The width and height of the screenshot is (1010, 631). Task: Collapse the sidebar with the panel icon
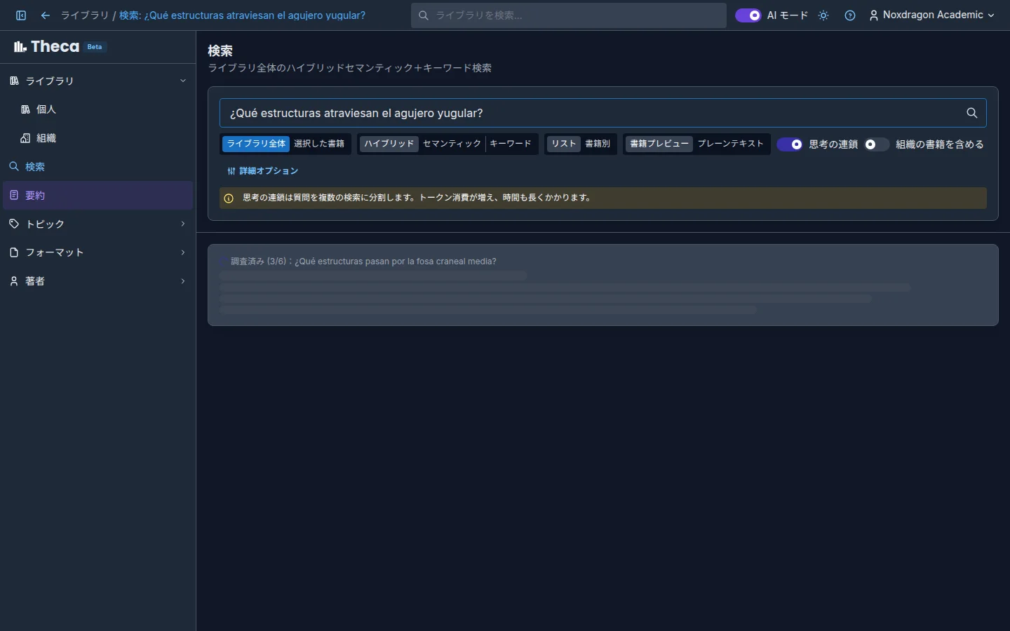pos(21,15)
